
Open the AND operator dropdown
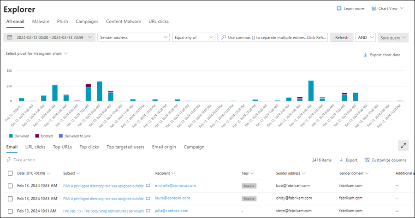coord(365,37)
